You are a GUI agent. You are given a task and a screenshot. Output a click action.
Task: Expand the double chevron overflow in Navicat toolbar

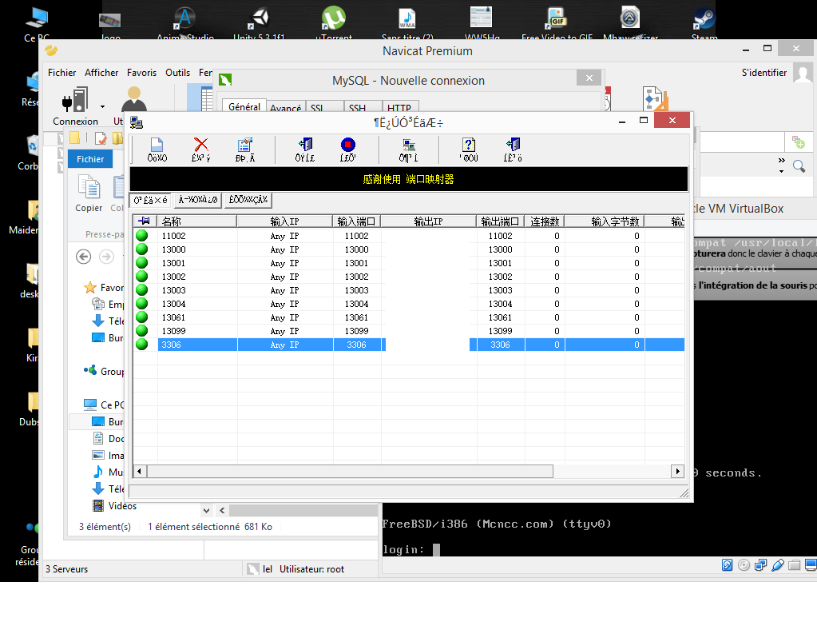tap(782, 160)
